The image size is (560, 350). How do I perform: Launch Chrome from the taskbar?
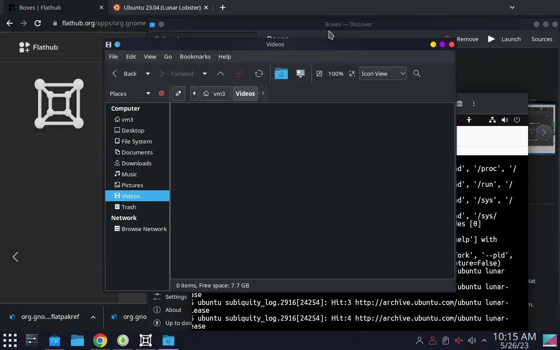coord(100,340)
